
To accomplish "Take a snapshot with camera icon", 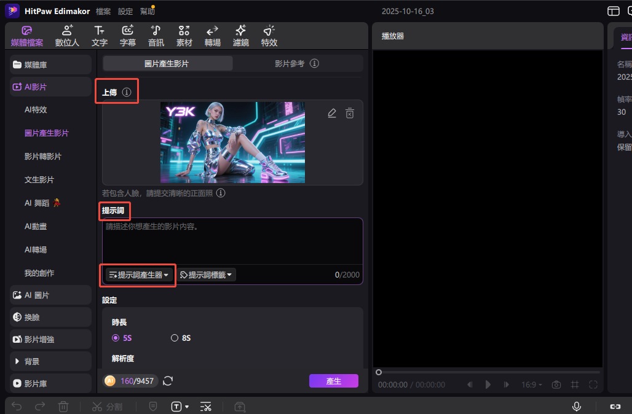I will click(556, 385).
